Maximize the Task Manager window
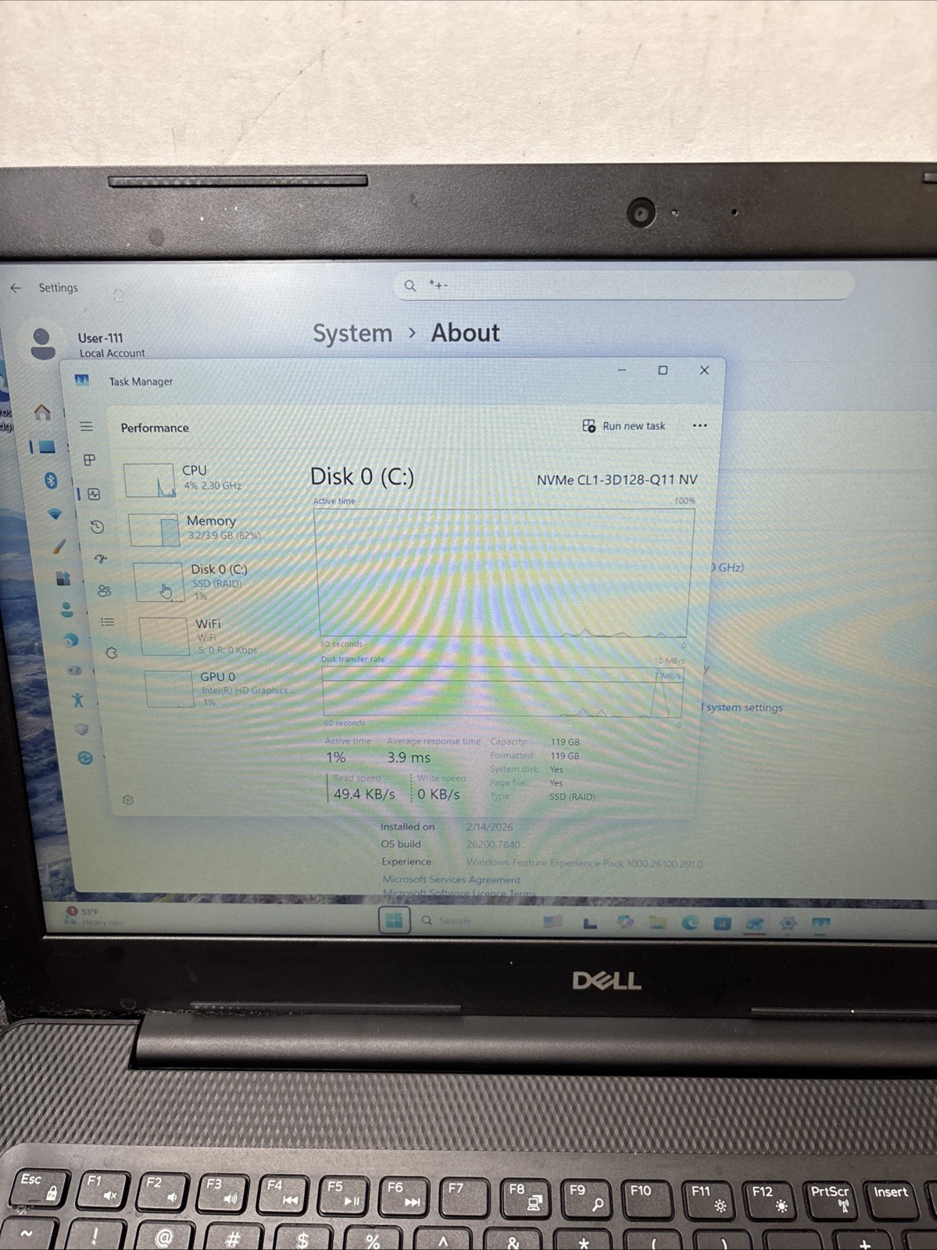The image size is (937, 1250). [663, 370]
